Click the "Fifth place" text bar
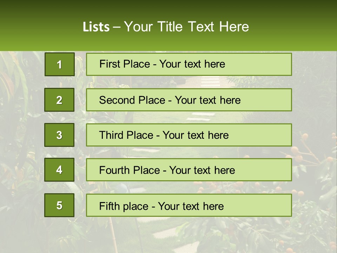This screenshot has height=253, width=337. coord(189,205)
